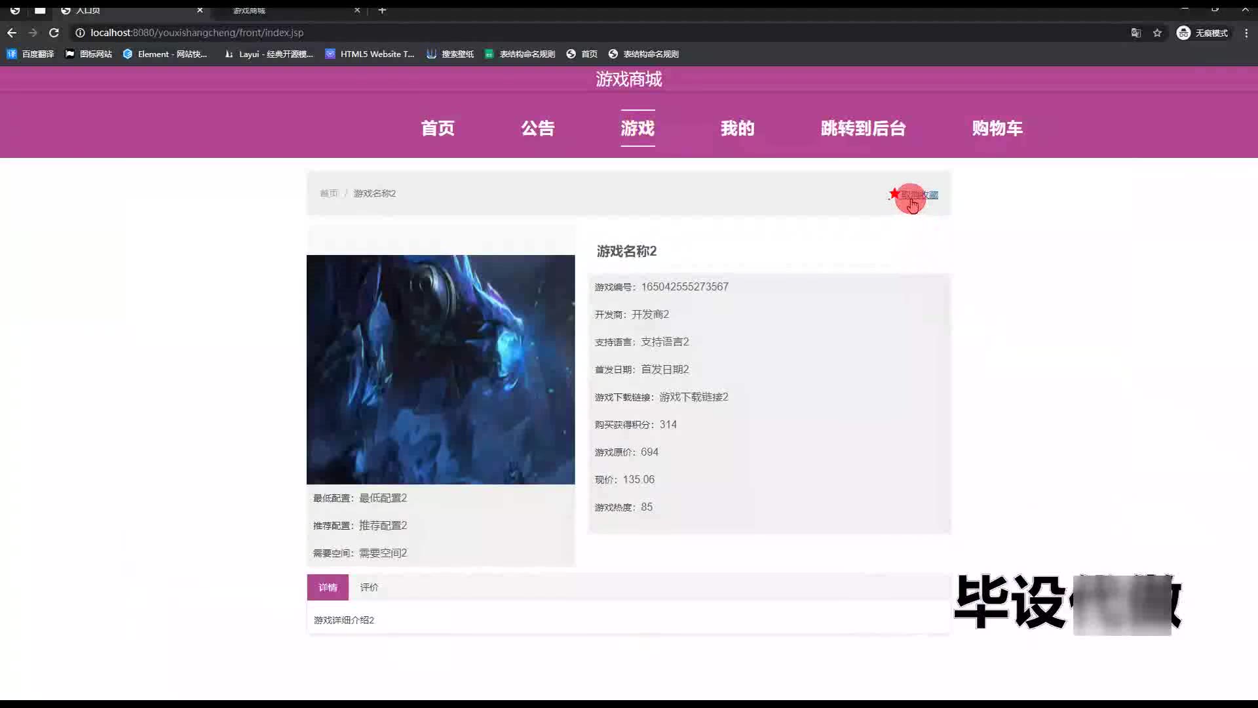Click the 游戏下载链接2 text
This screenshot has width=1258, height=708.
pos(694,397)
